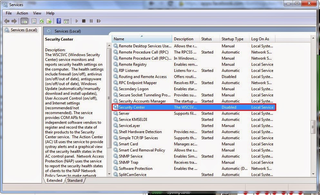
Task: Switch to the Extended tab
Action: (x=54, y=180)
